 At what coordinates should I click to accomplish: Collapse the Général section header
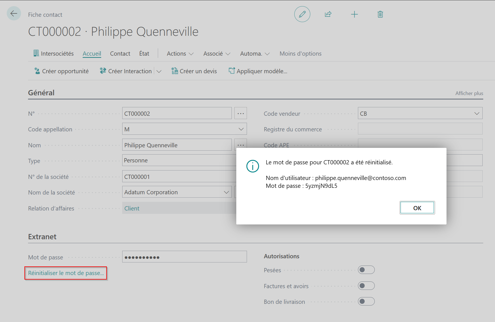pos(41,93)
